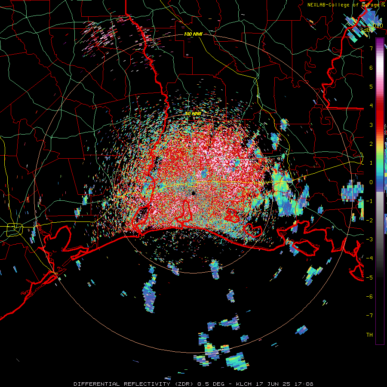
Task: Click the 7 value on color scale
Action: [371, 48]
